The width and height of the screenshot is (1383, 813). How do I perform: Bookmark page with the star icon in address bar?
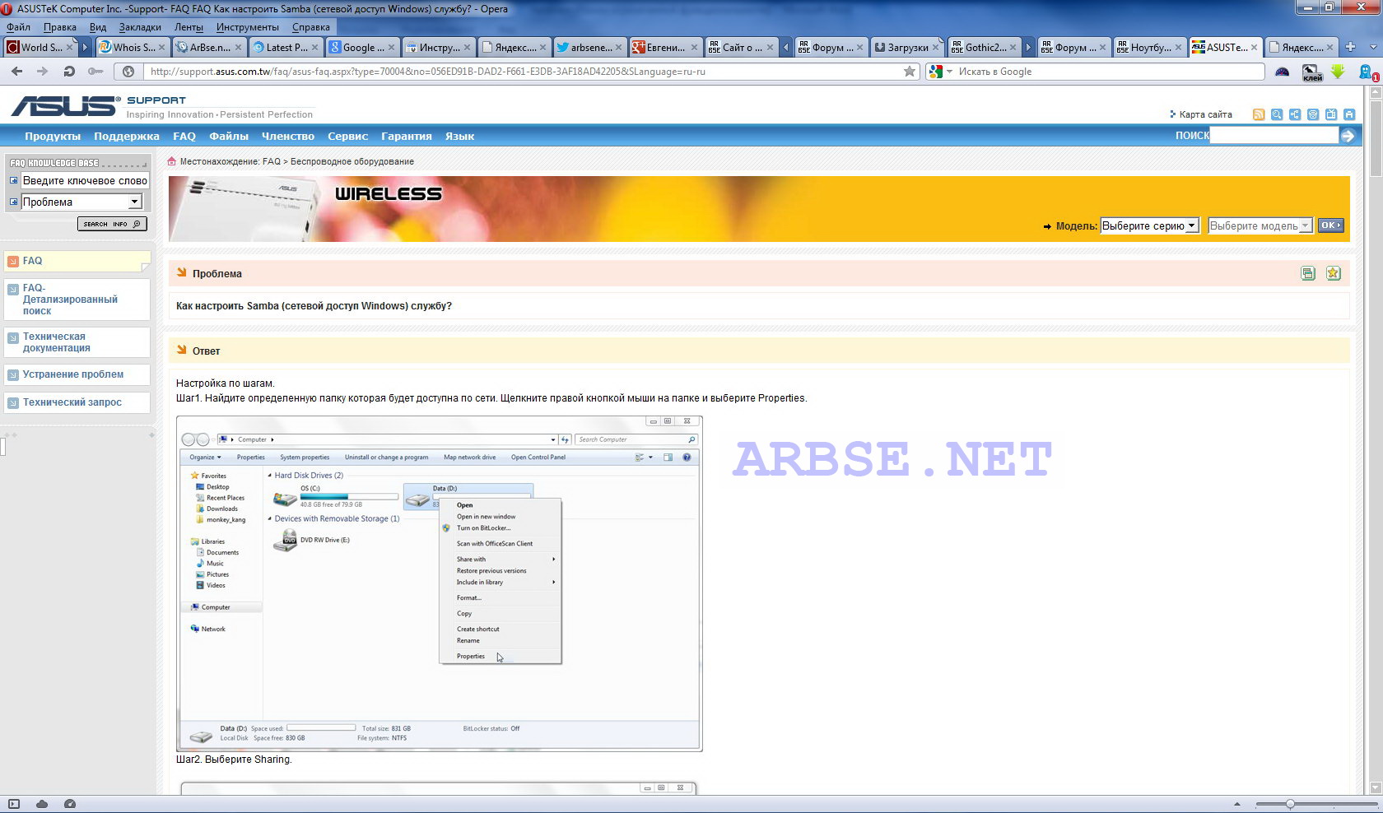pyautogui.click(x=910, y=72)
